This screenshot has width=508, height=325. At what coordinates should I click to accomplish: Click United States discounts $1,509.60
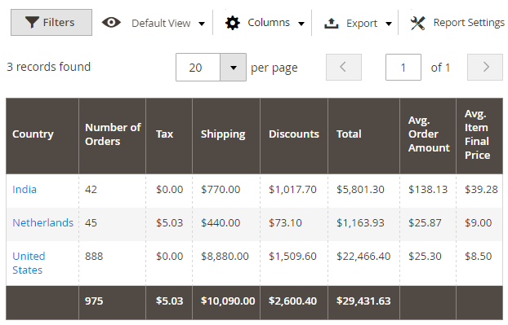click(x=292, y=257)
